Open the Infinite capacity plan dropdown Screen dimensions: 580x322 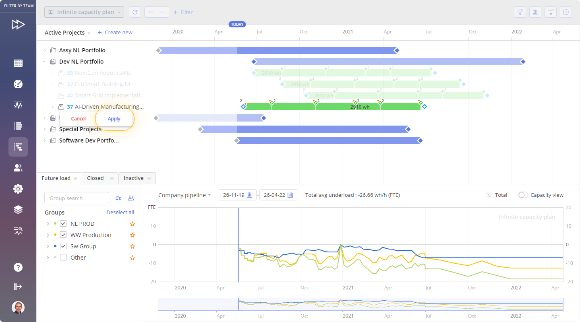pos(84,12)
